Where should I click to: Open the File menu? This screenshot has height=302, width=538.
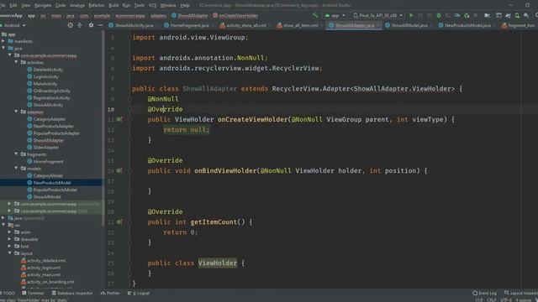3,5
